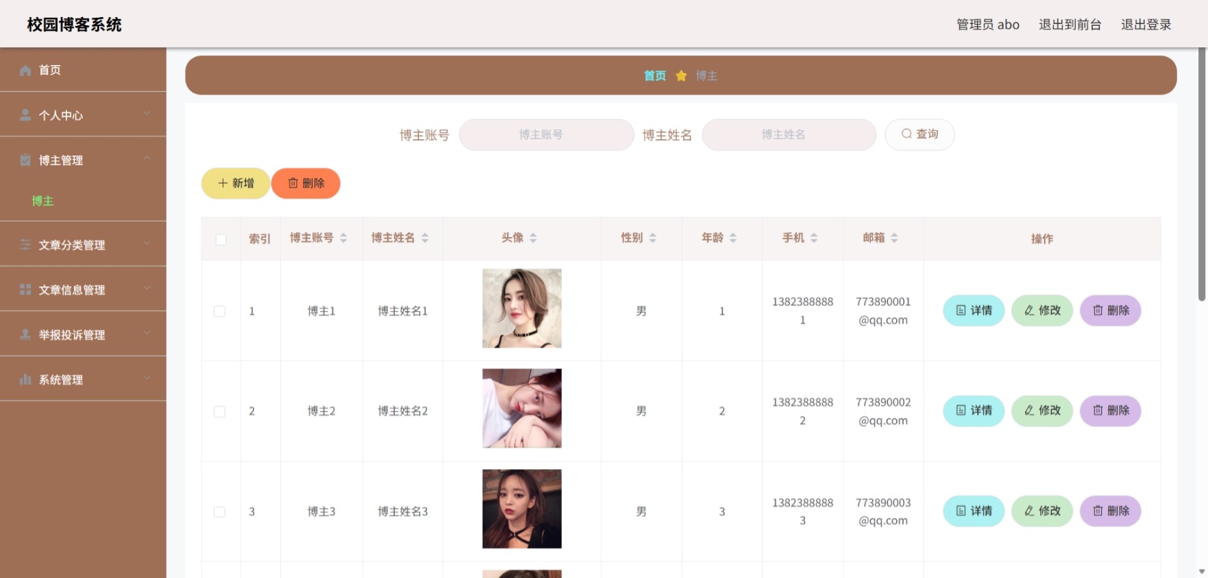The height and width of the screenshot is (578, 1208).
Task: Click the trash icon in 博主3 删除 button
Action: 1098,511
